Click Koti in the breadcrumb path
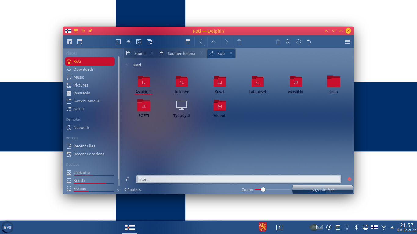 click(137, 65)
